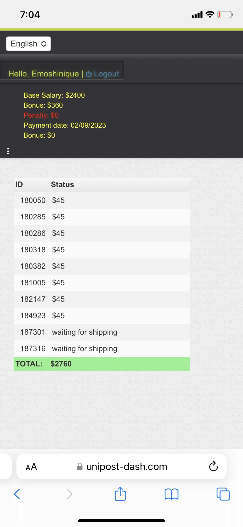Click the Logout link
Viewport: 243px width, 527px height.
107,74
